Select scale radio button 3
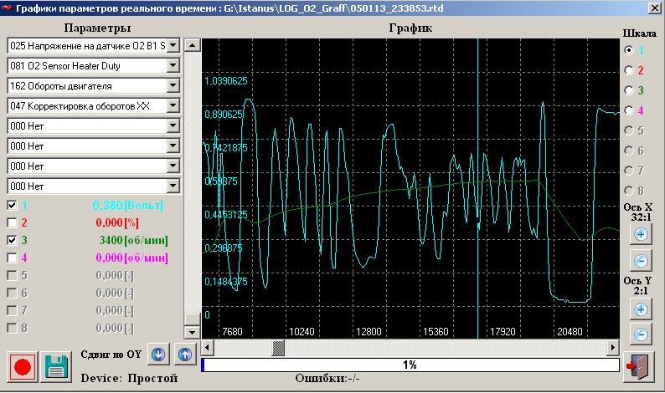Viewport: 665px width, 393px height. coord(629,89)
